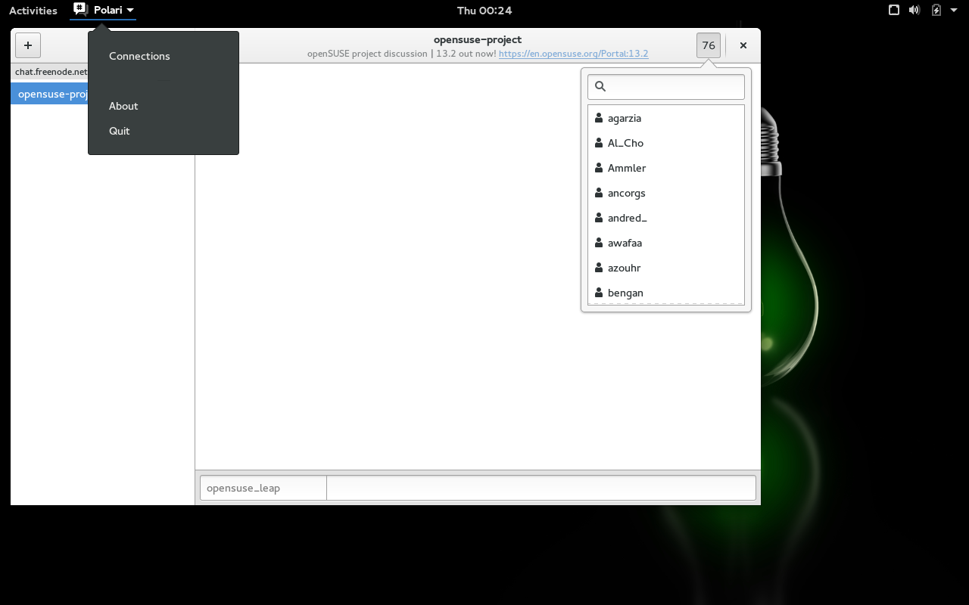
Task: Choose Quit in the Polari menu
Action: click(x=120, y=131)
